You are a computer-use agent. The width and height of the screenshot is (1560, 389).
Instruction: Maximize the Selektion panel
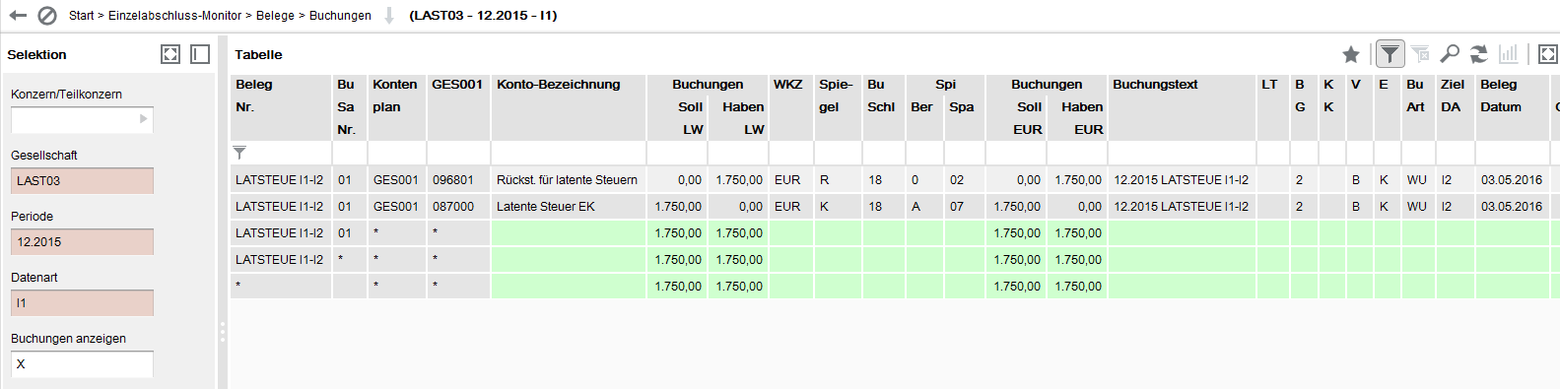click(170, 54)
